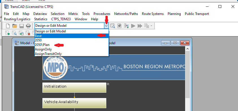Open the Window menu
The width and height of the screenshot is (238, 111).
pos(81,19)
